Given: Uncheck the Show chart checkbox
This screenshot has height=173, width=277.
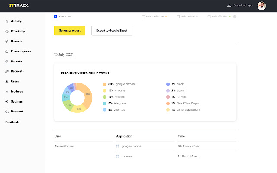Looking at the screenshot, I should tap(56, 16).
